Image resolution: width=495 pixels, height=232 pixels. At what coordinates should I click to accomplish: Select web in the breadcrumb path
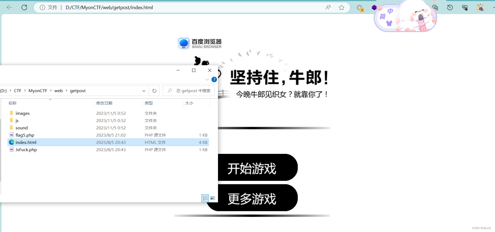pyautogui.click(x=58, y=91)
